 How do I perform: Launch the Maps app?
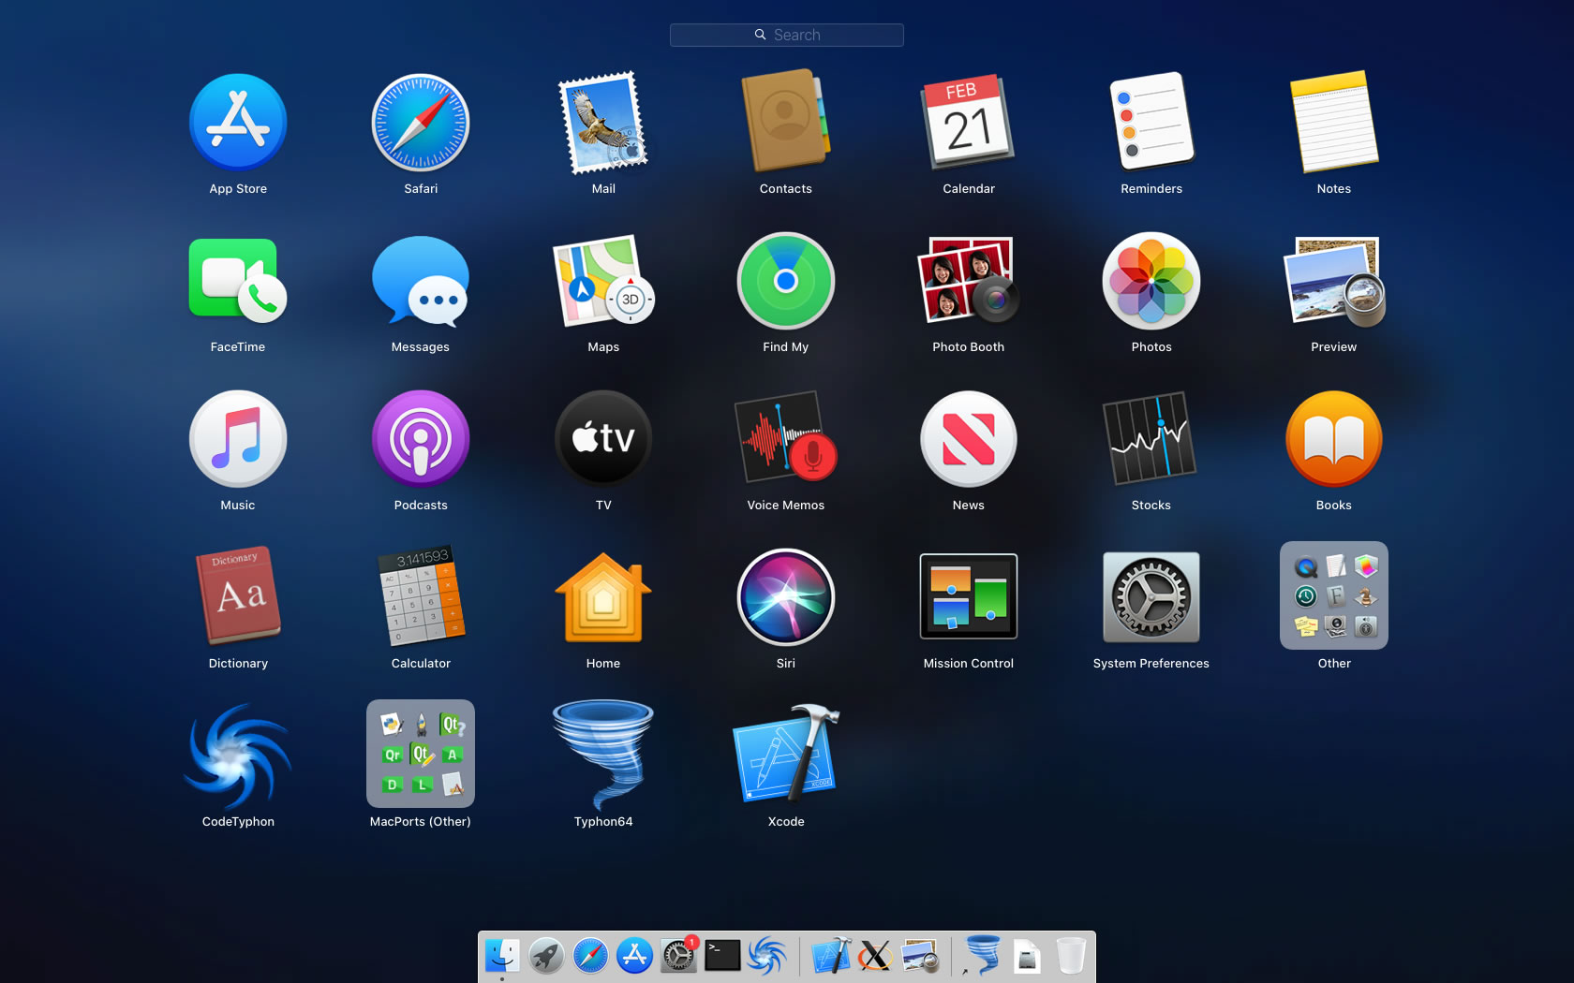tap(603, 281)
